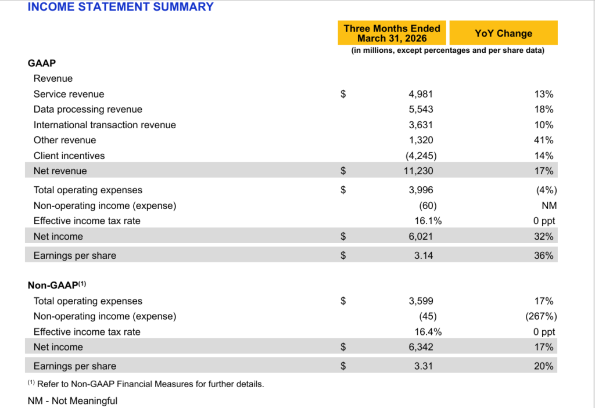This screenshot has width=595, height=408.
Task: Select the GAAP earnings per share 3.14
Action: click(423, 255)
